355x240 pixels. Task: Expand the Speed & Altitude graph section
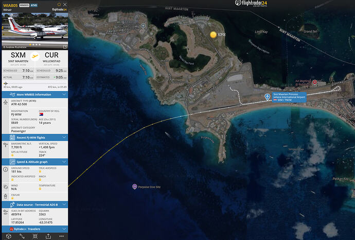tap(35, 162)
